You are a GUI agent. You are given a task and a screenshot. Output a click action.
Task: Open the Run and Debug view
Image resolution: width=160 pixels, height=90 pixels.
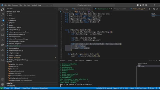coord(2,24)
